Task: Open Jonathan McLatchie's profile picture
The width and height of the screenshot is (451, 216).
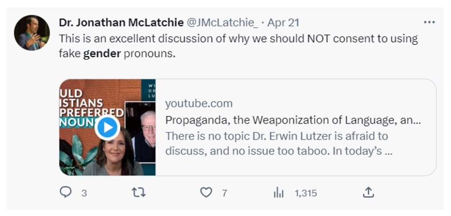Action: click(32, 33)
